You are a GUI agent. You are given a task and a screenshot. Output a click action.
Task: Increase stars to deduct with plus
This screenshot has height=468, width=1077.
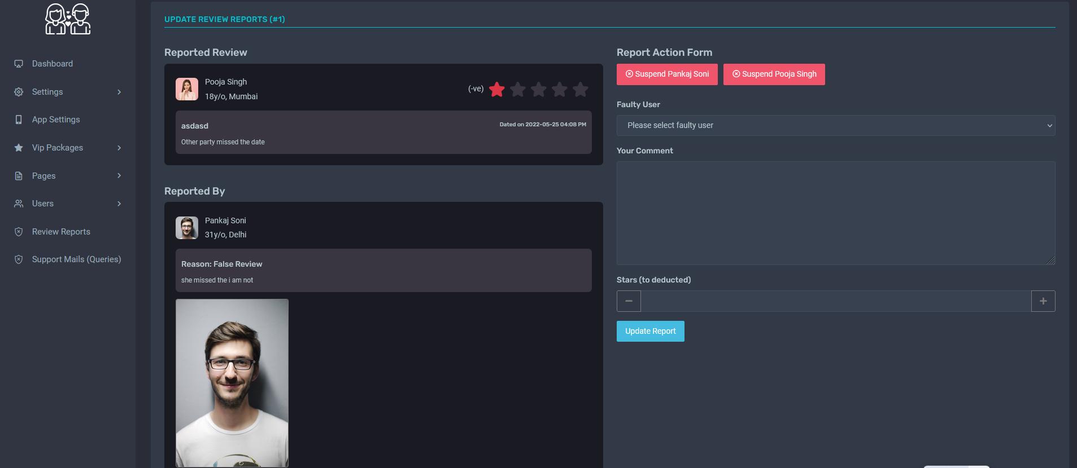coord(1043,301)
